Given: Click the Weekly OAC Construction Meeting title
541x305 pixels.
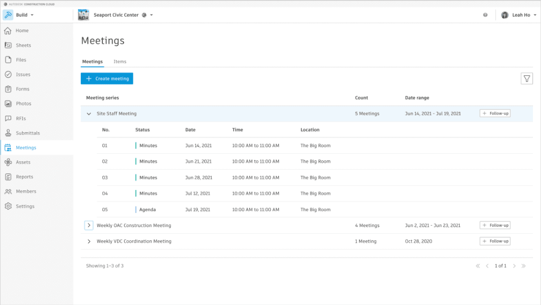Looking at the screenshot, I should click(134, 225).
